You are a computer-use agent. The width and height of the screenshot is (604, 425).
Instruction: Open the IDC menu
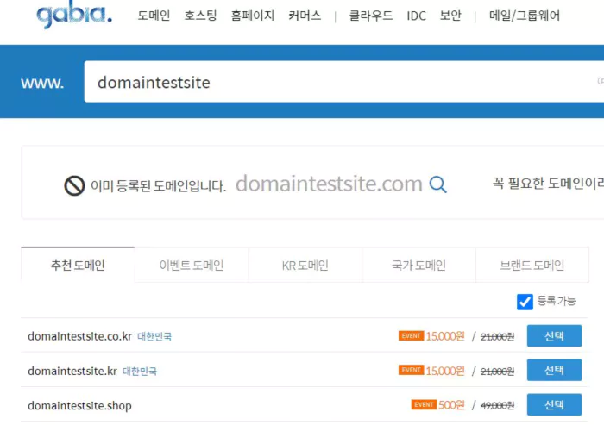(417, 16)
